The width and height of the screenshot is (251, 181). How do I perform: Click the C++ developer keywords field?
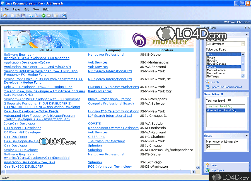coord(224,44)
